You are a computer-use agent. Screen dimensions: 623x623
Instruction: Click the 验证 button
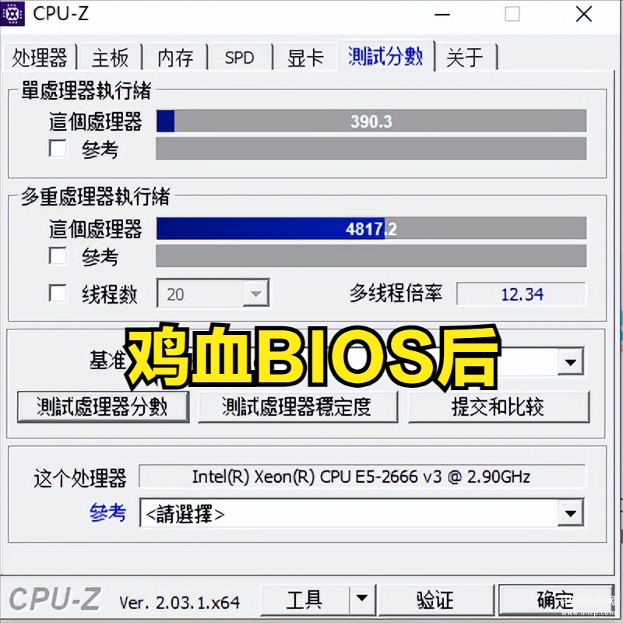[x=436, y=600]
